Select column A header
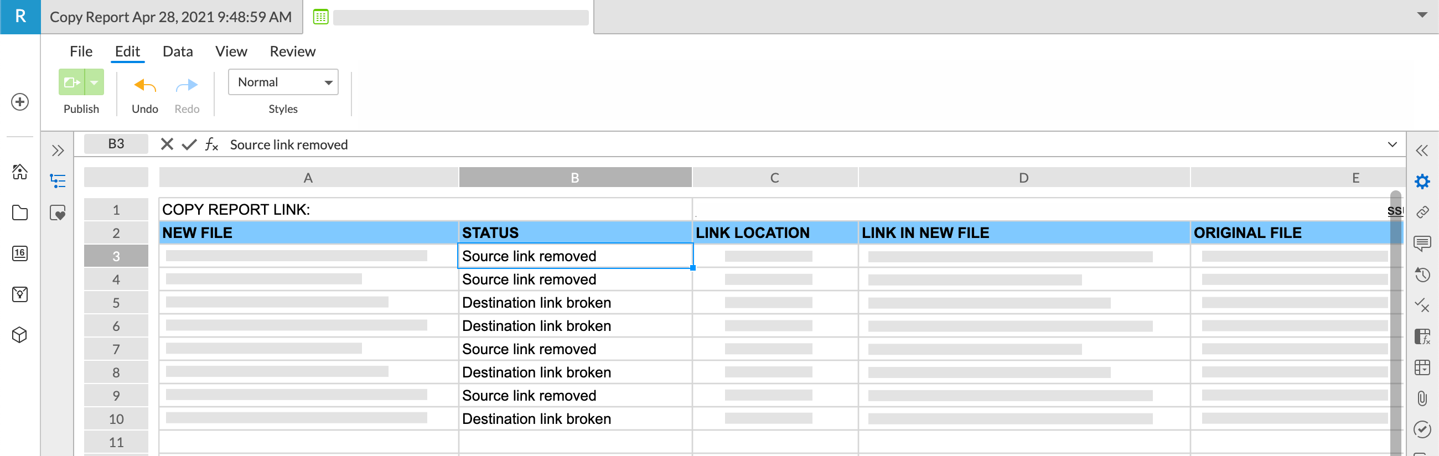The image size is (1439, 456). click(x=308, y=178)
